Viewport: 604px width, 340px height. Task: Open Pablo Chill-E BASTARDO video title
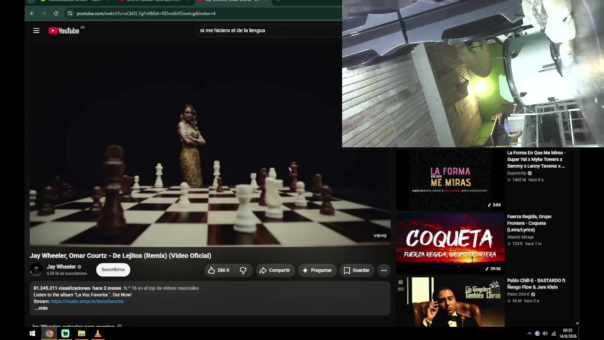point(536,284)
